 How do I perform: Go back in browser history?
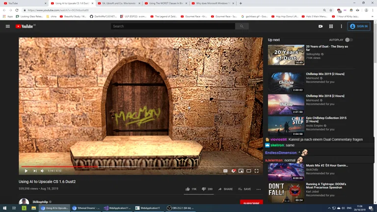(4, 10)
